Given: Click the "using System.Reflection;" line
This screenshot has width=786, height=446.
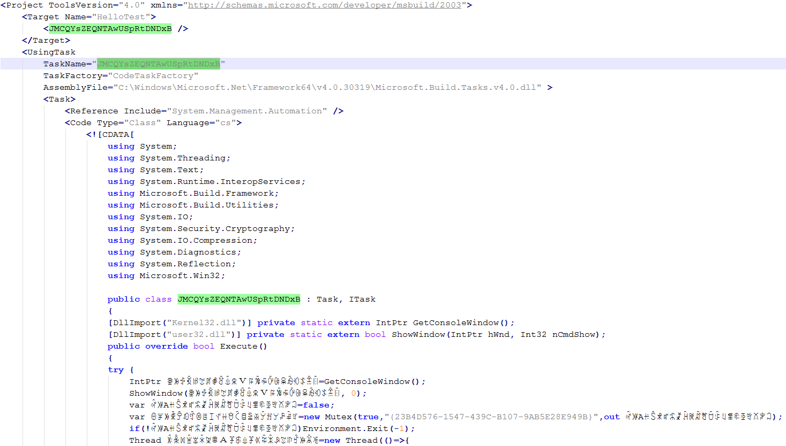Looking at the screenshot, I should pos(171,264).
